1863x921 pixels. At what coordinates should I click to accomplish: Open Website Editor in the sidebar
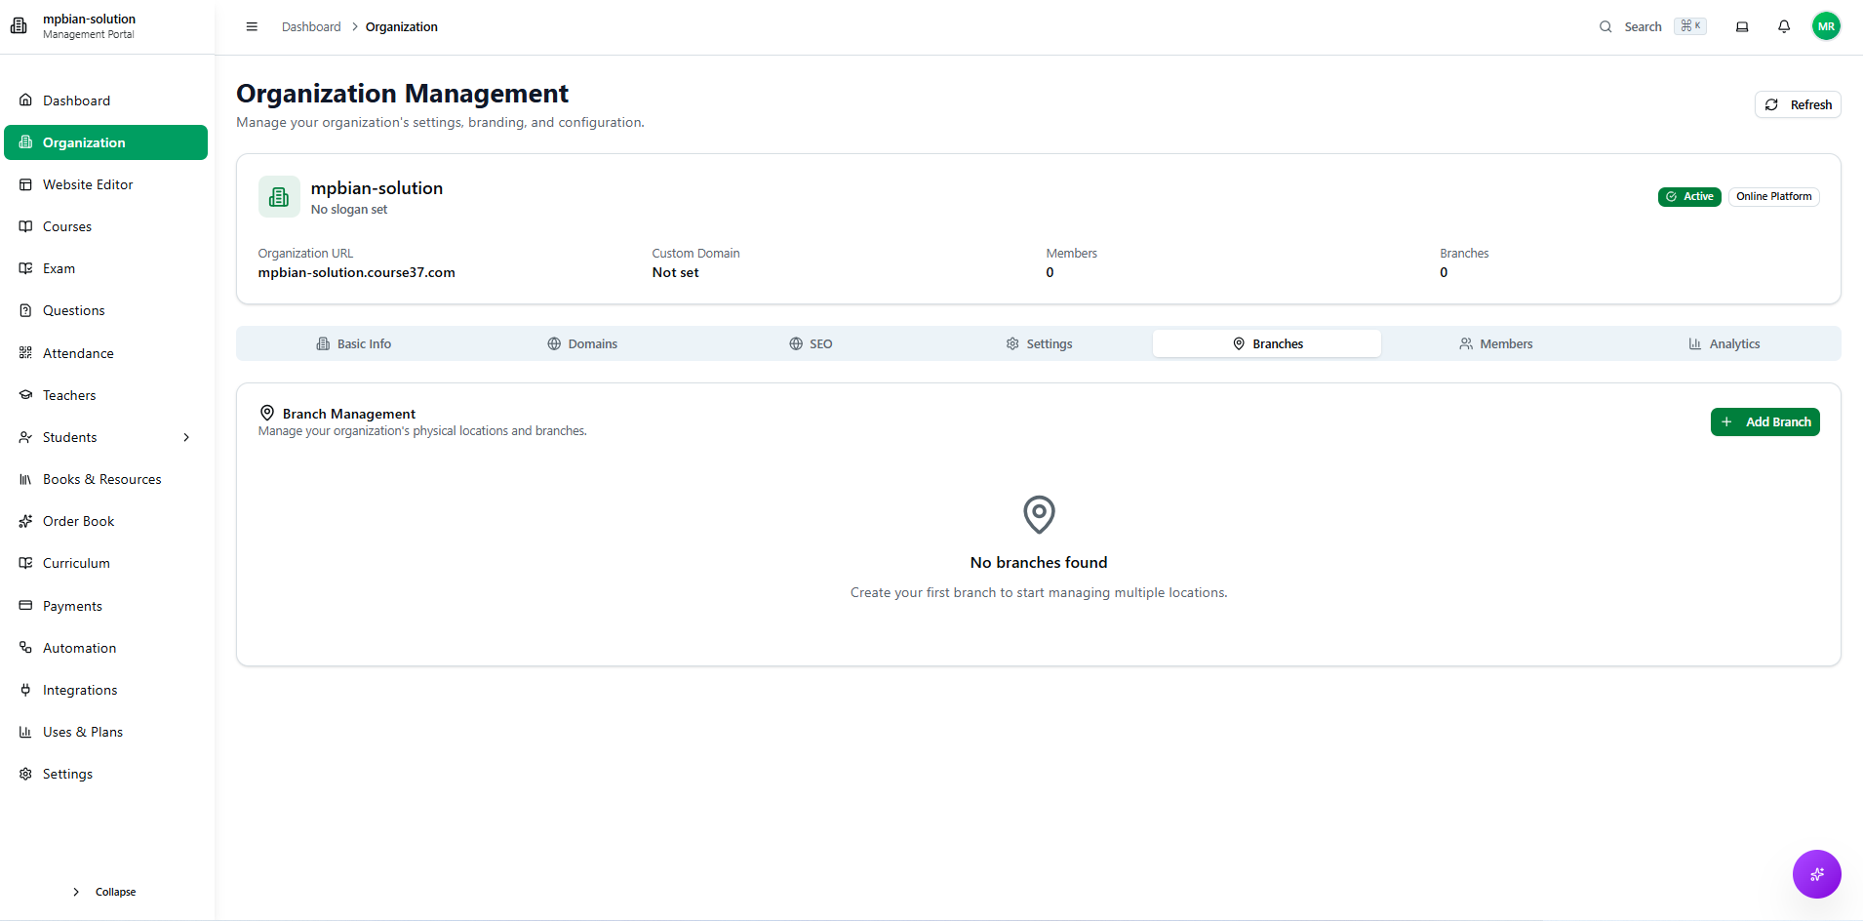point(88,184)
